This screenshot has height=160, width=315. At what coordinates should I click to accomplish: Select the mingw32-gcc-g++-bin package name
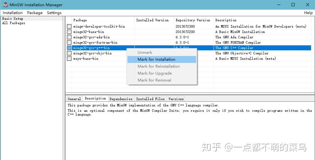[x=91, y=48]
